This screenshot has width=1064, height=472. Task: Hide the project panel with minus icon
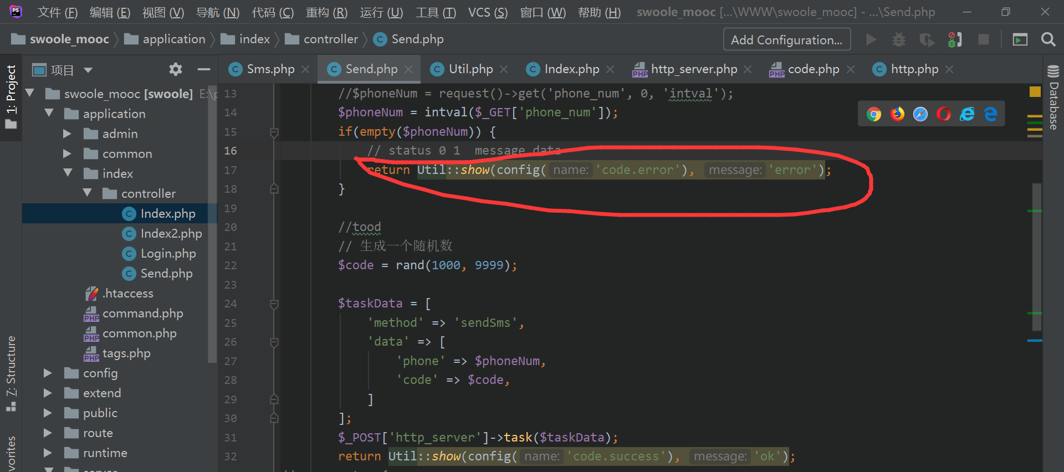click(204, 69)
